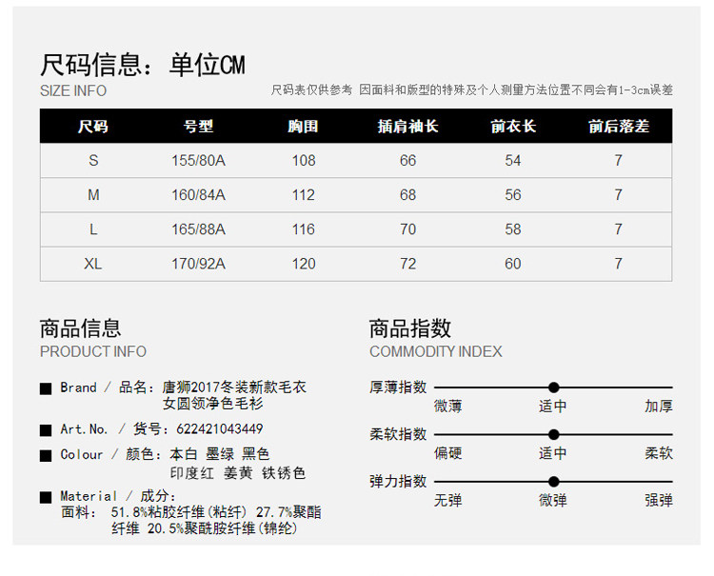Click the 胸围 column header
Image resolution: width=714 pixels, height=576 pixels.
304,126
